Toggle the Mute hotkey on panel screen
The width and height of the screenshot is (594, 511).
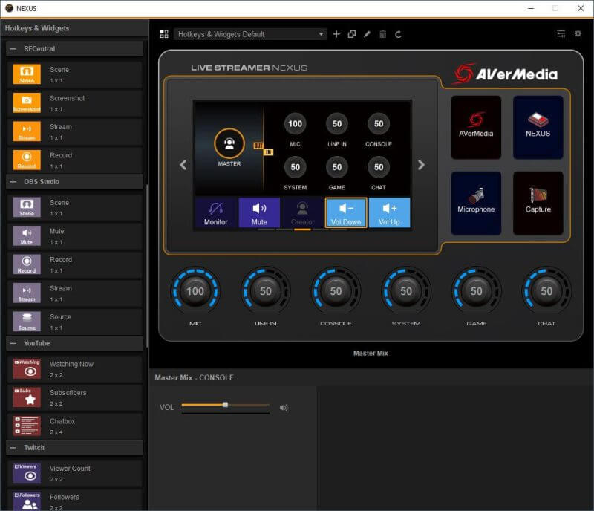[x=259, y=212]
